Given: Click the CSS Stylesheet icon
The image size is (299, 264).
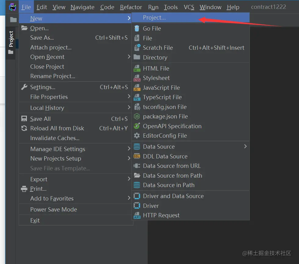Looking at the screenshot, I should coord(137,78).
